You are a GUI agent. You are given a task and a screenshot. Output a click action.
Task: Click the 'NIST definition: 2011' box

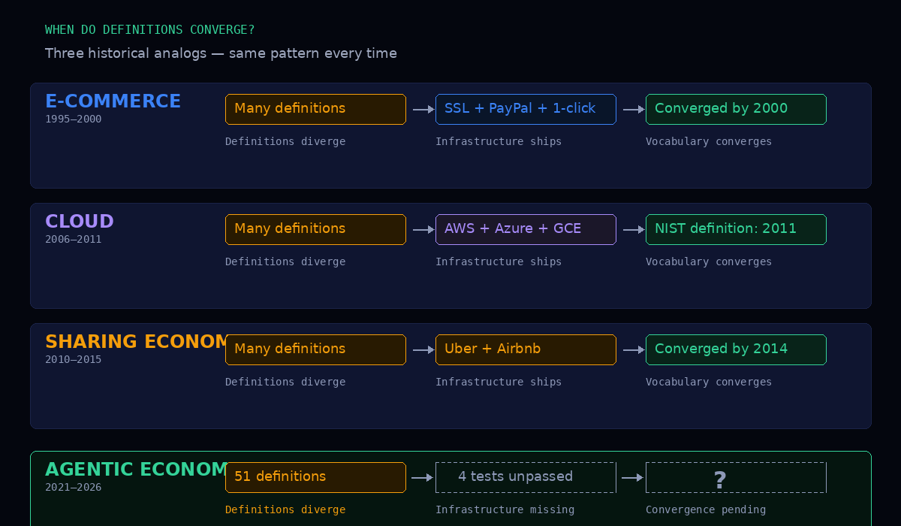[736, 229]
